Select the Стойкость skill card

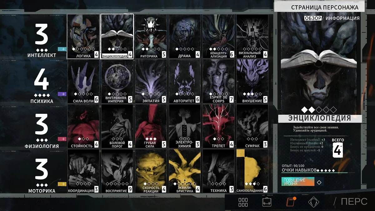click(x=83, y=126)
